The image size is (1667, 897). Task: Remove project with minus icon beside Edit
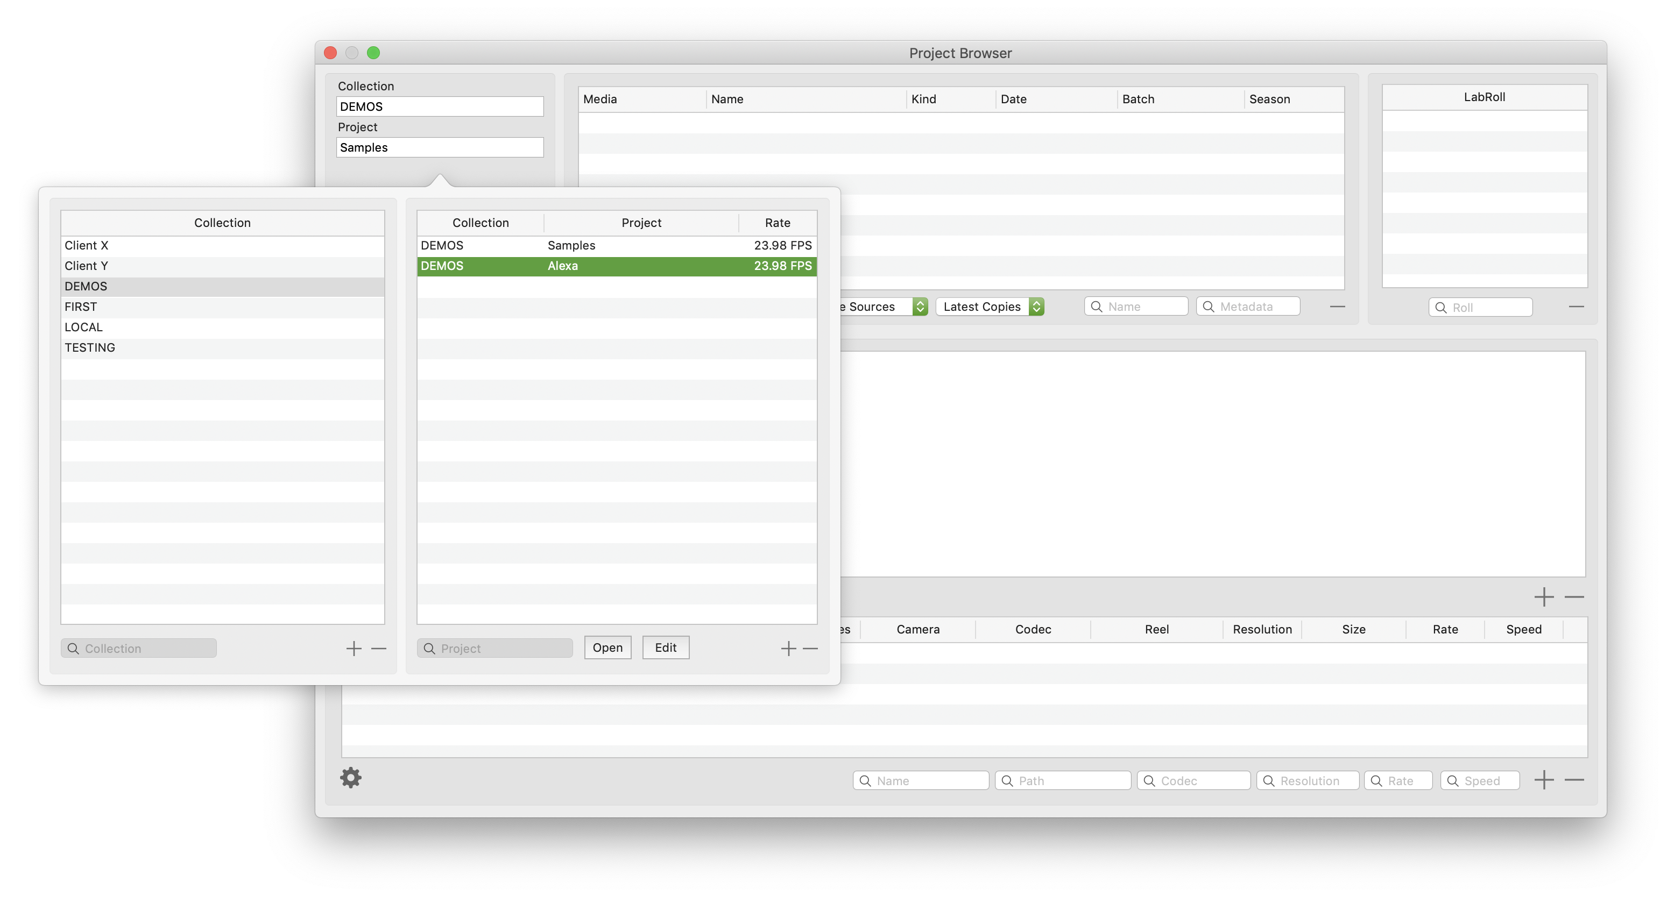point(810,649)
